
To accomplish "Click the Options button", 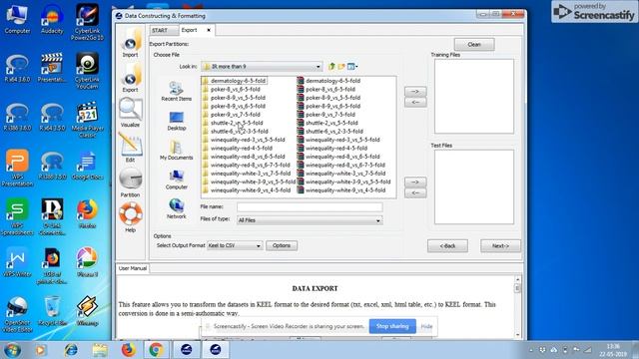I will tap(282, 245).
